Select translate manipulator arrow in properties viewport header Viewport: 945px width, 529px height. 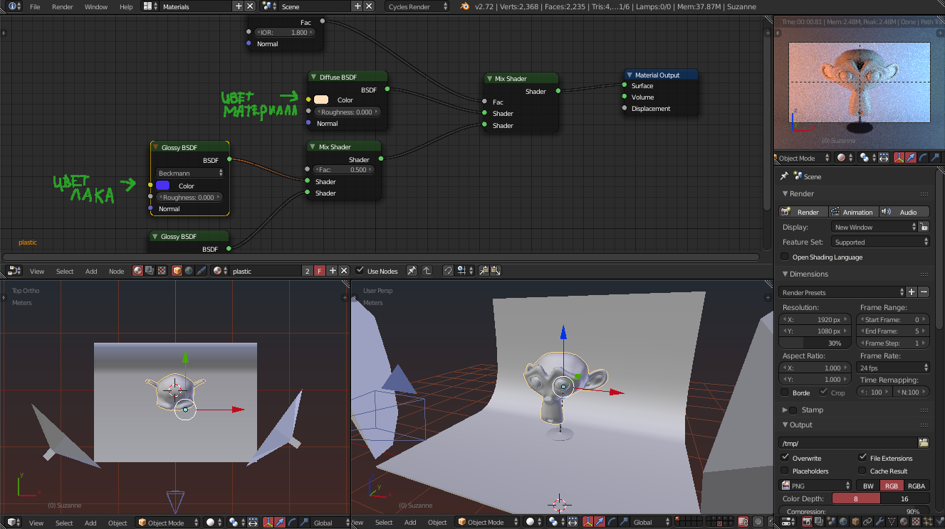pos(911,158)
